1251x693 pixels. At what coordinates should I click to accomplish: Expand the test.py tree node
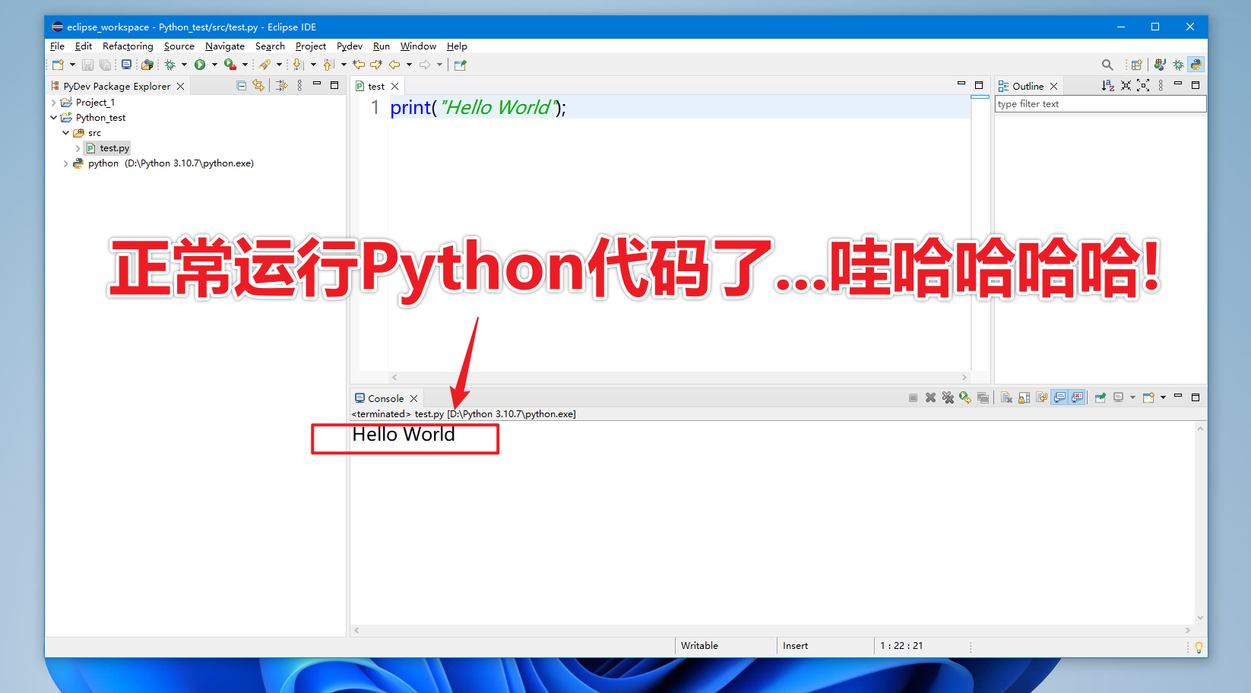pos(78,148)
